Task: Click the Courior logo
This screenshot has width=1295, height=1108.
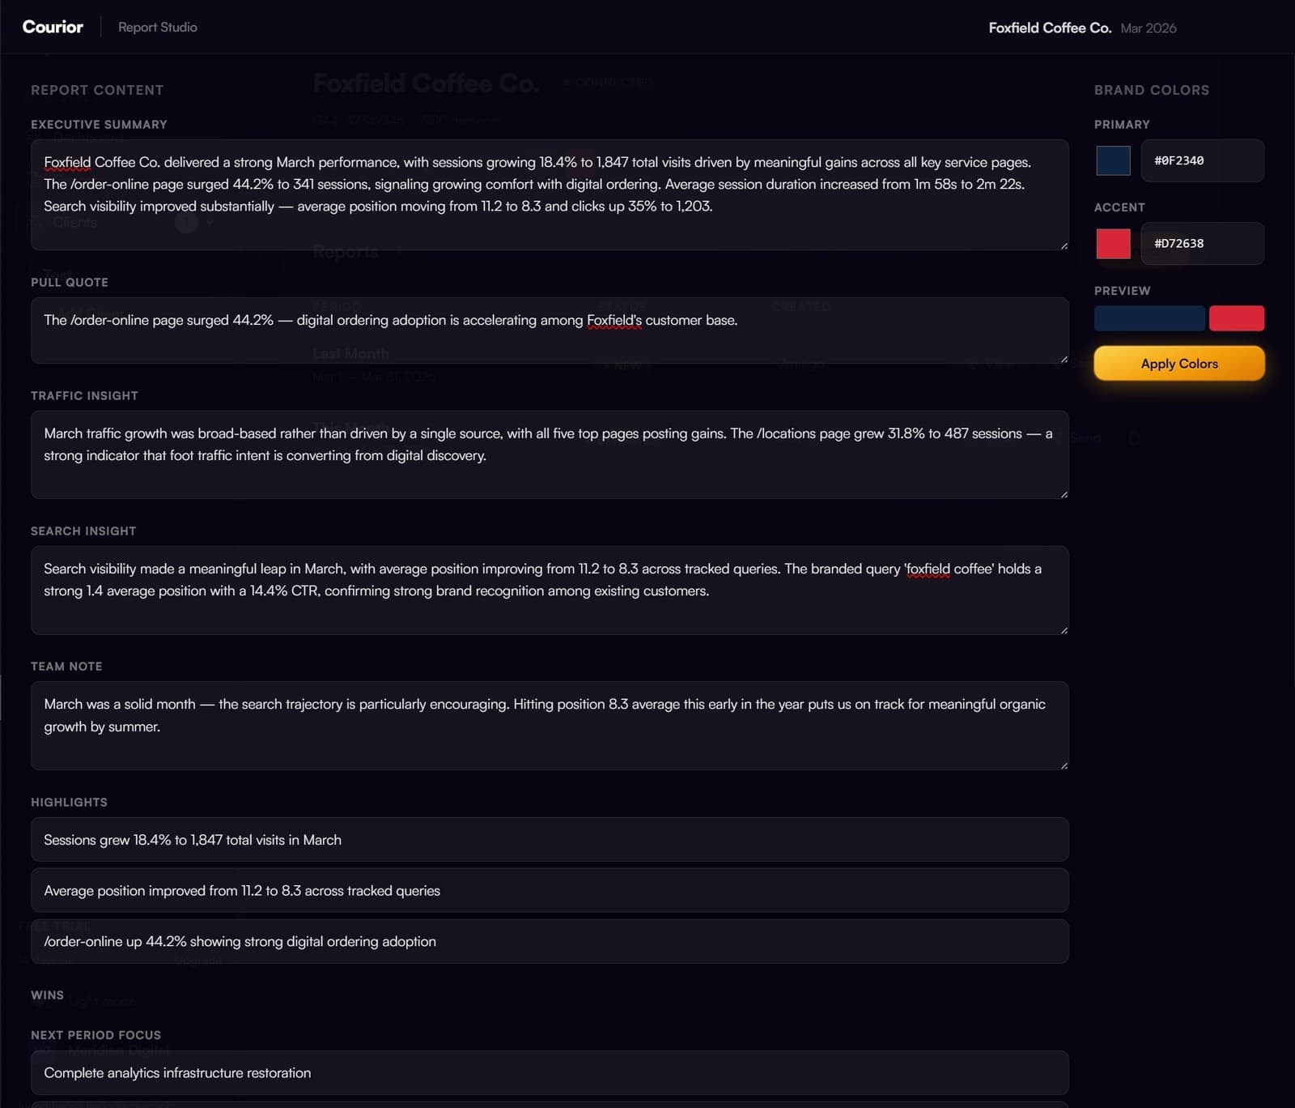Action: pos(53,27)
